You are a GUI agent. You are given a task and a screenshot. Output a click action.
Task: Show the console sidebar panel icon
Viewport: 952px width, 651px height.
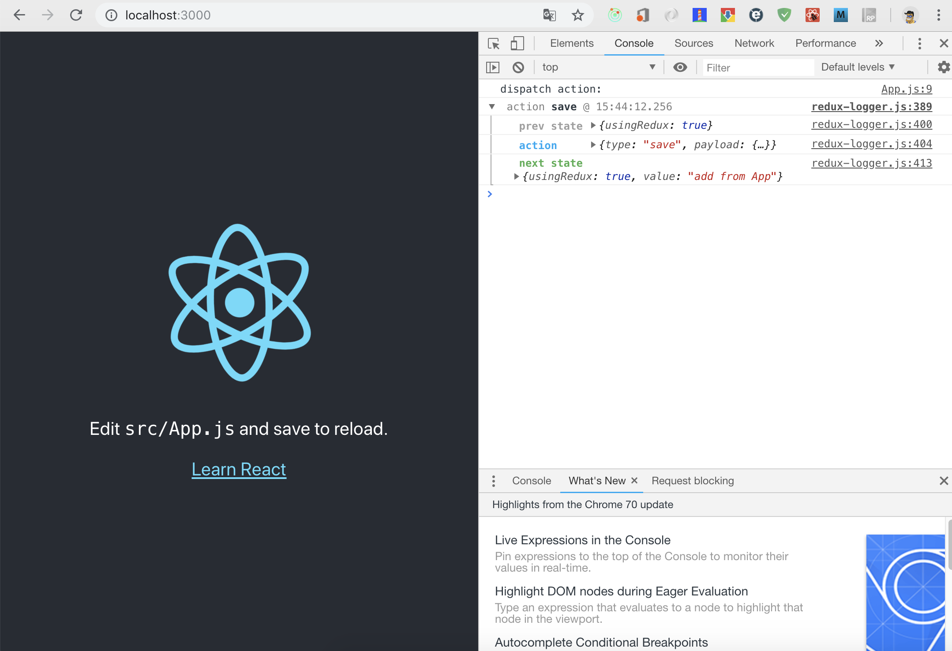coord(493,67)
